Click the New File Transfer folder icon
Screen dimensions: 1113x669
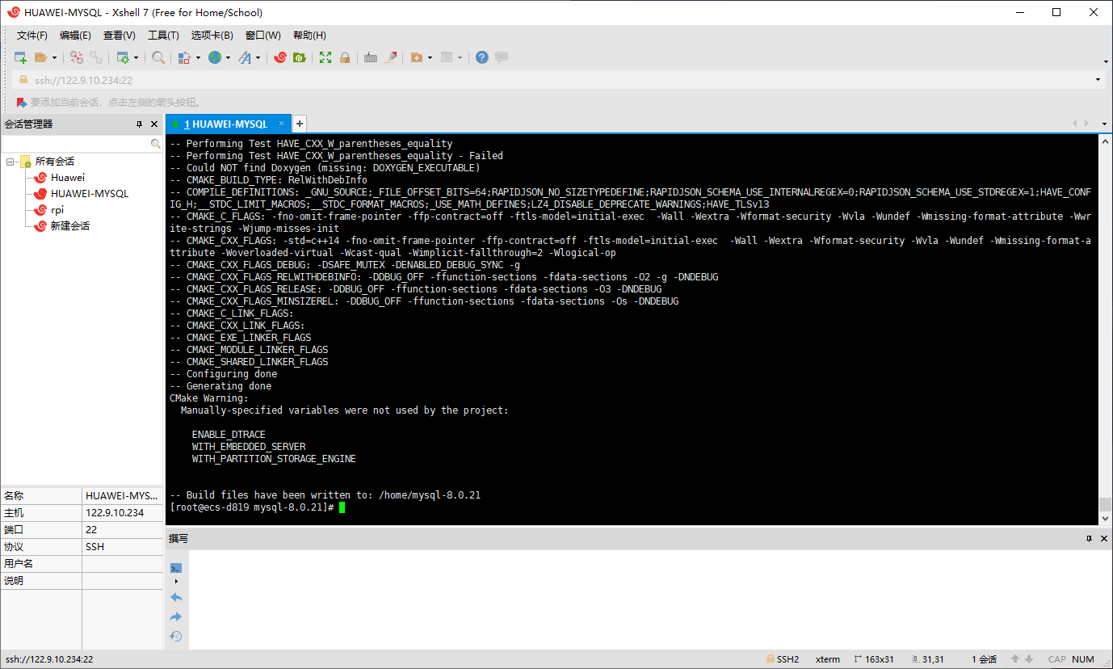(x=417, y=57)
